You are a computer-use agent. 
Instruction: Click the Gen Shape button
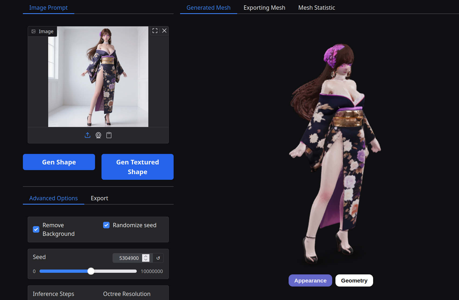pos(59,162)
